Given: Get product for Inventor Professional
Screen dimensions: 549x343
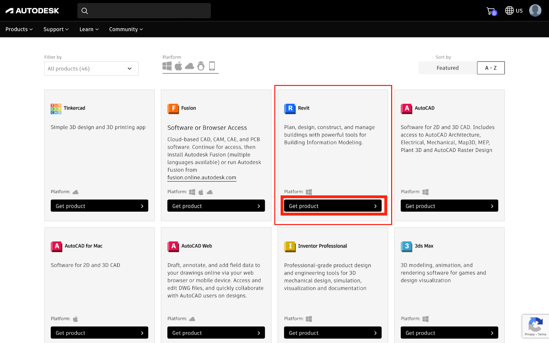Looking at the screenshot, I should tap(333, 333).
